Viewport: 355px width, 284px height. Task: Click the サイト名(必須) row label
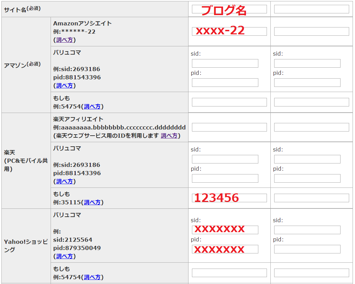22,9
